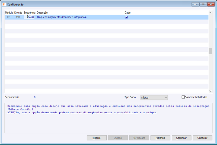Click the Configuração window title icon
The width and height of the screenshot is (217, 145).
(4, 4)
